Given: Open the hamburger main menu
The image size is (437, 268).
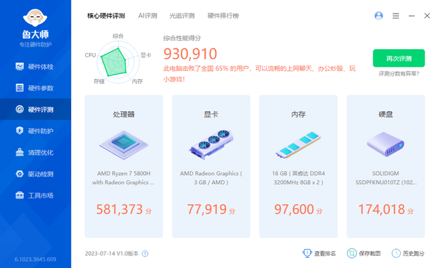Looking at the screenshot, I should [395, 16].
